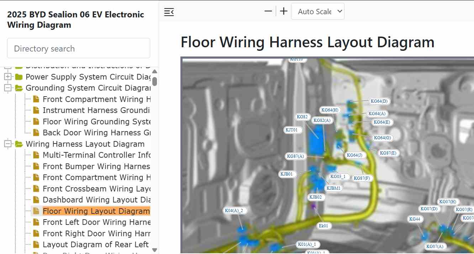Open Dashboard Wiring Layout Diagram page
Screen dimensions: 474x254
(x=97, y=200)
